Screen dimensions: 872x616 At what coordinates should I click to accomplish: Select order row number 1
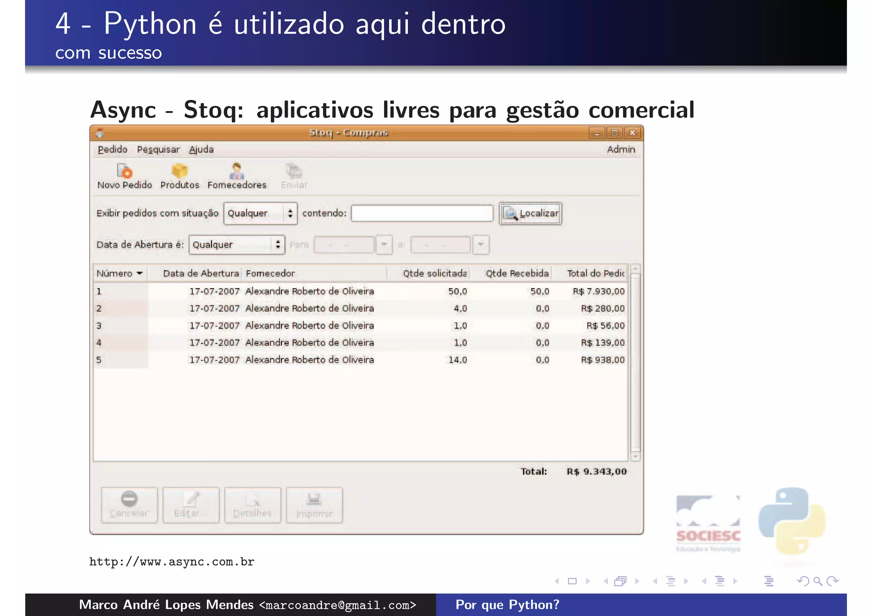360,292
